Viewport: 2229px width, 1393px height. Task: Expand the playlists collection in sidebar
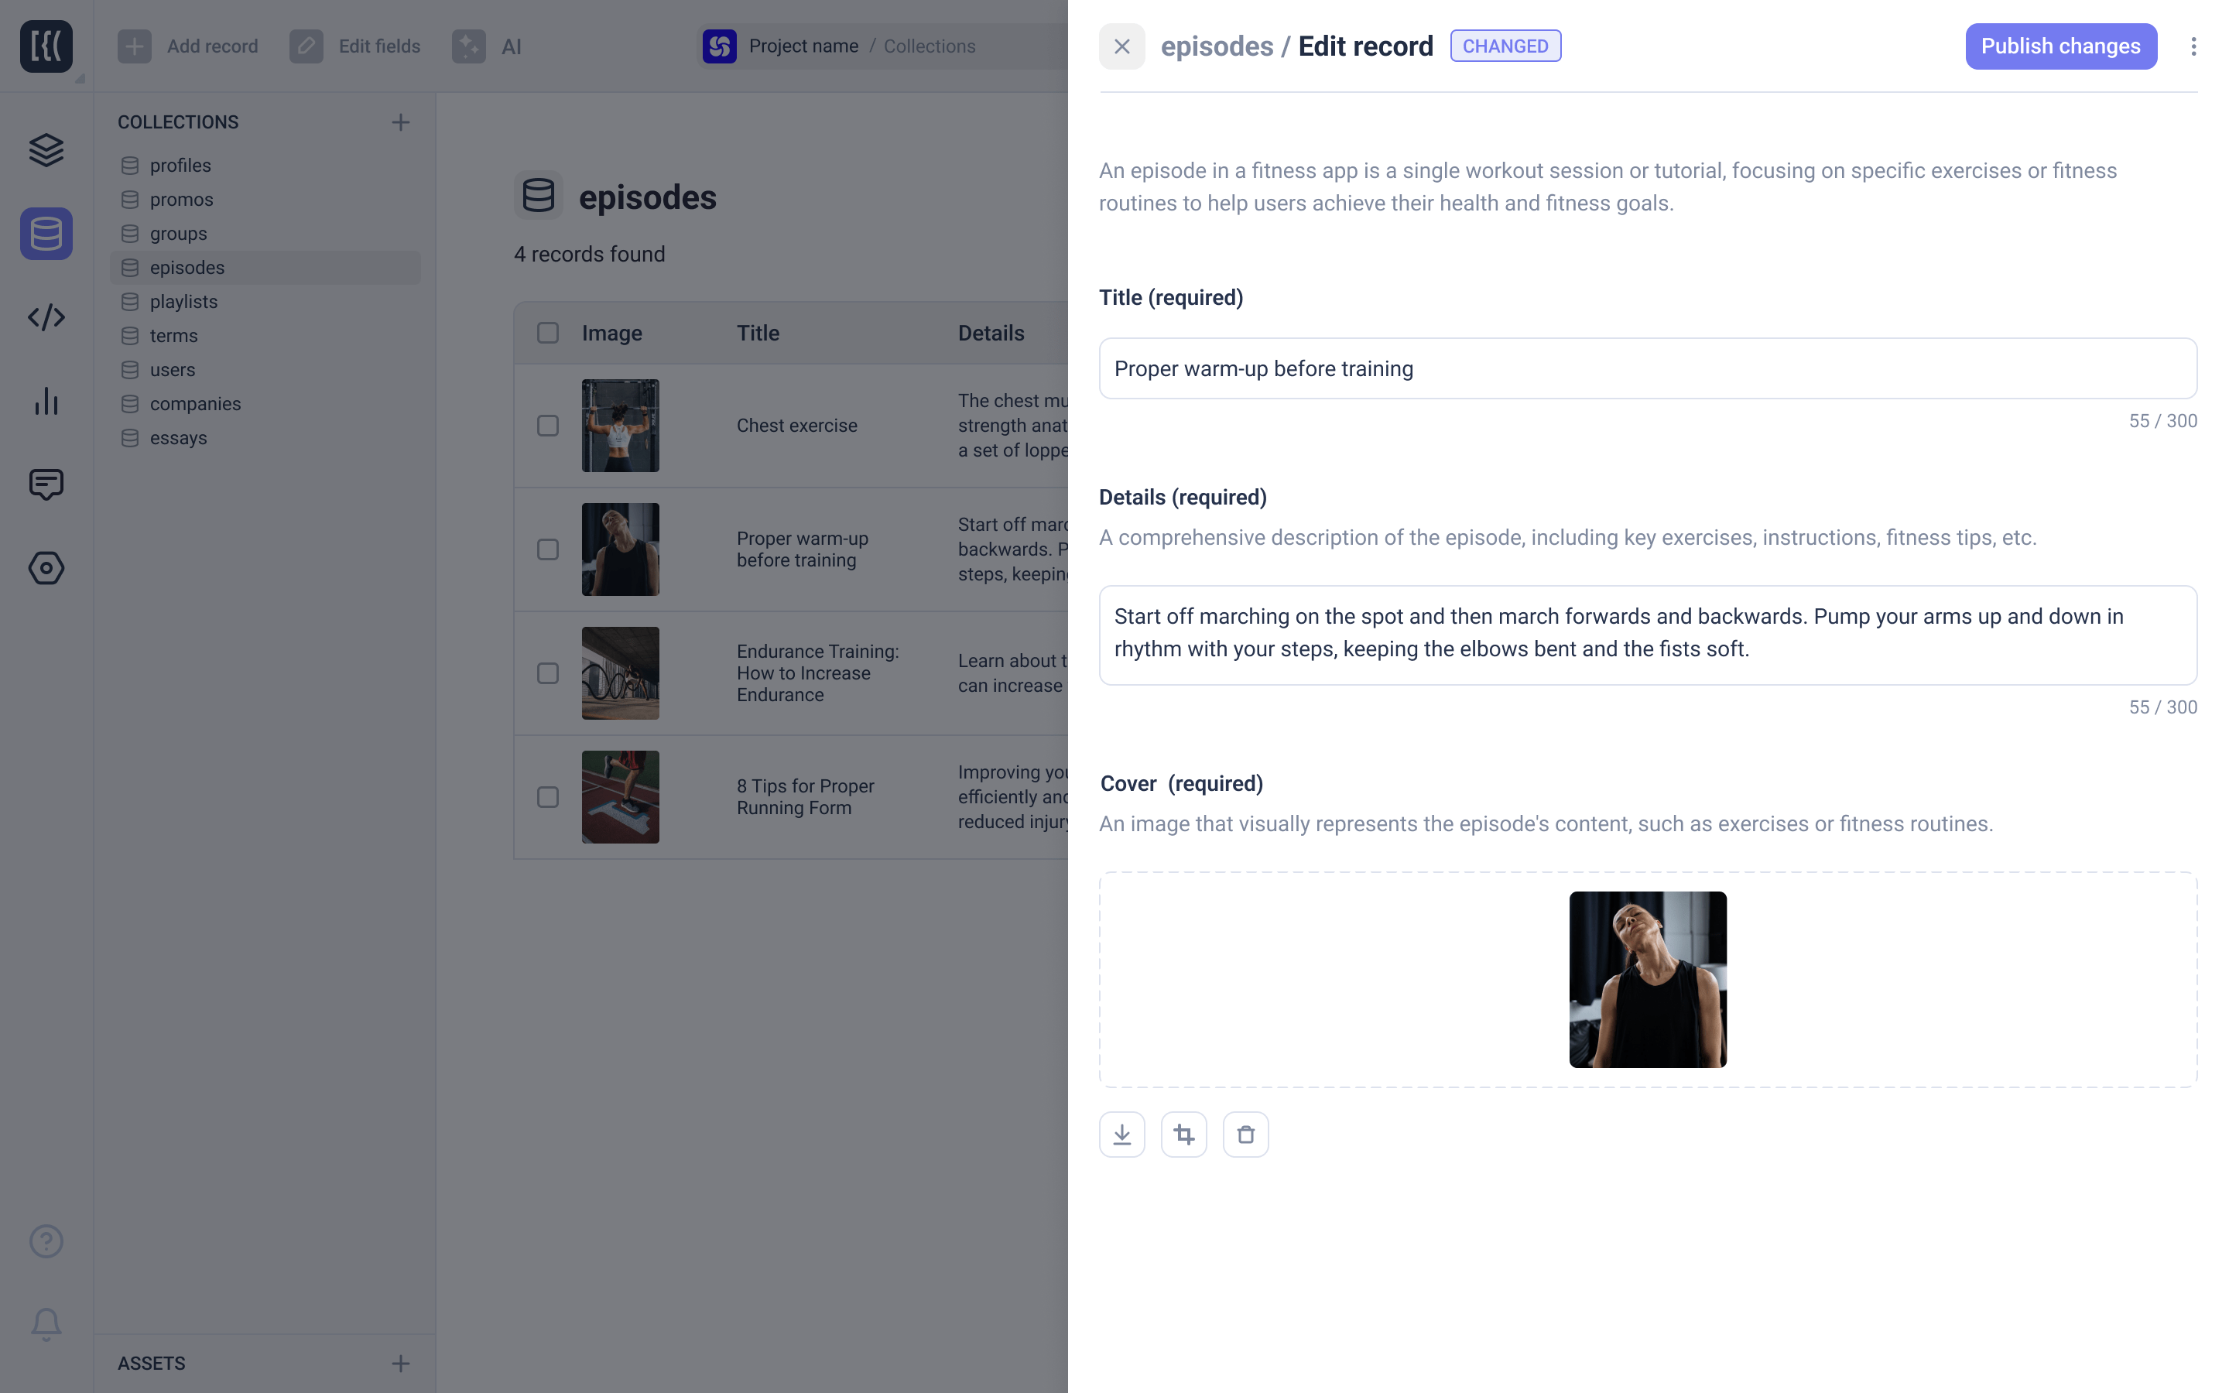click(183, 300)
